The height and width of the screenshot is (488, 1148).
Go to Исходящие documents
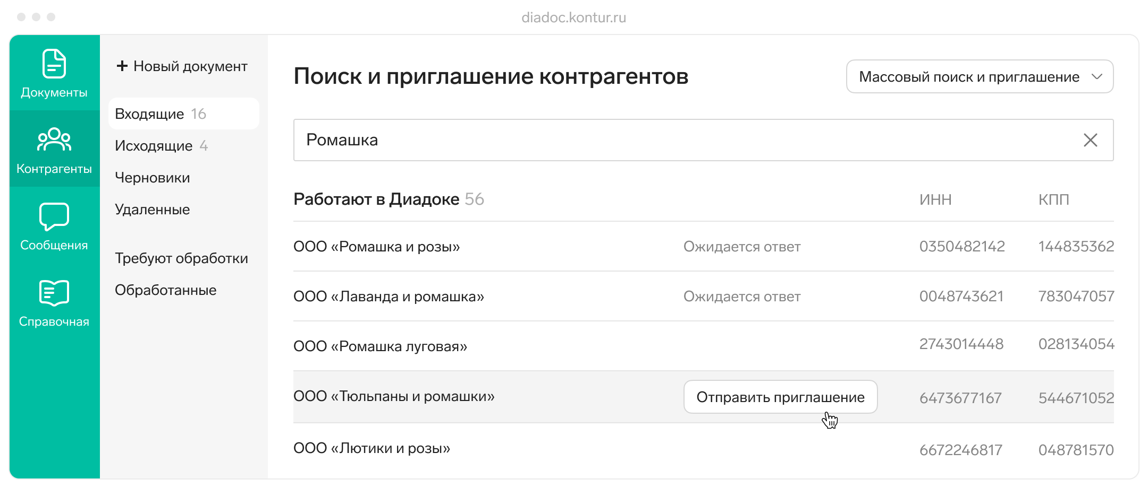pyautogui.click(x=154, y=146)
